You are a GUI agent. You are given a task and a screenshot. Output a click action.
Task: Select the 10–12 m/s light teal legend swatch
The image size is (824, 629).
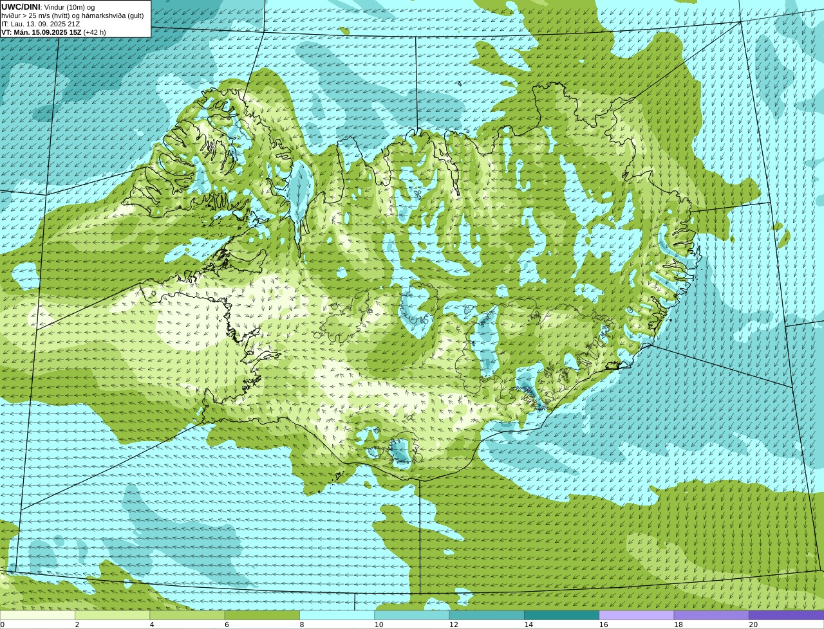[x=412, y=615]
